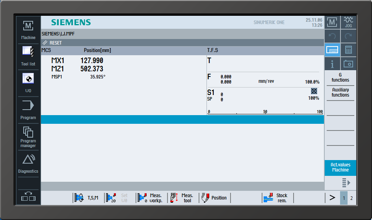This screenshot has height=220, width=372.
Task: Click the crossed-box spindle status icon
Action: pos(314,91)
